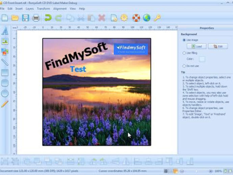Select the Rounded Rectangle tool

(x=5, y=83)
